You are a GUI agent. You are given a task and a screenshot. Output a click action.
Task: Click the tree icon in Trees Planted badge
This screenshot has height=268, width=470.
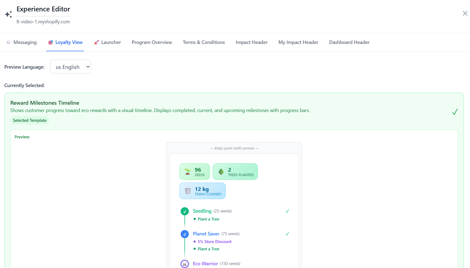click(x=221, y=171)
